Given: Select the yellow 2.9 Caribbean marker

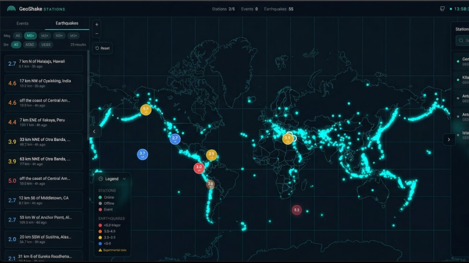Looking at the screenshot, I should tap(212, 155).
